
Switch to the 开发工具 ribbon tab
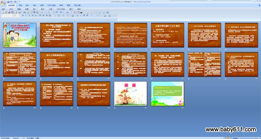tap(77, 5)
